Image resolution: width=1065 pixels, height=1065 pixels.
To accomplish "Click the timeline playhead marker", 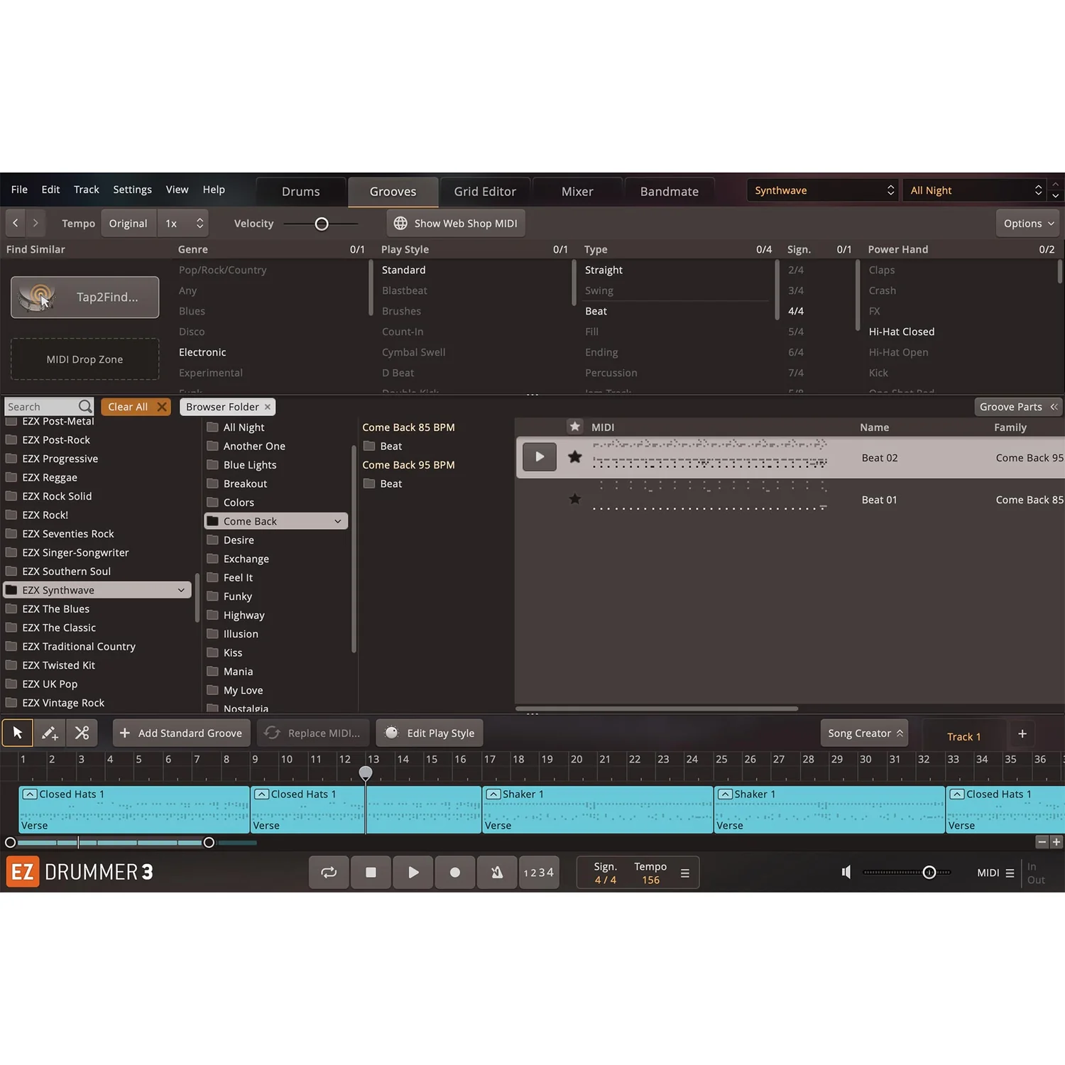I will [x=366, y=772].
